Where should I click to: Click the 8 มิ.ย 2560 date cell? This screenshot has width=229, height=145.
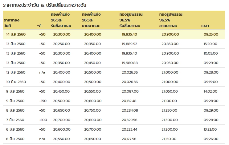coord(15,110)
